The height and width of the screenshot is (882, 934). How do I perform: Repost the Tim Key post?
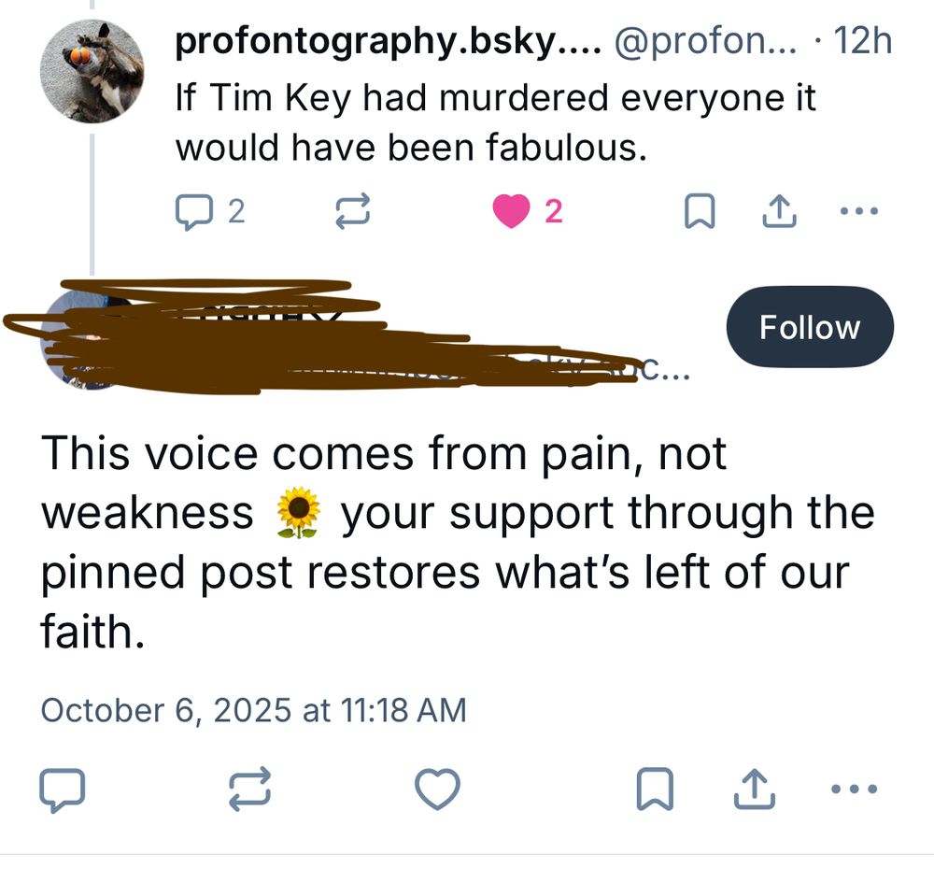(353, 210)
